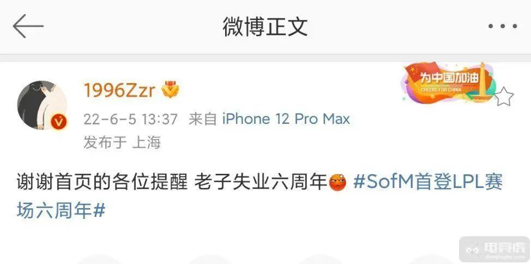This screenshot has height=264, width=531.
Task: Tap the 来自 source label
Action: pos(203,119)
